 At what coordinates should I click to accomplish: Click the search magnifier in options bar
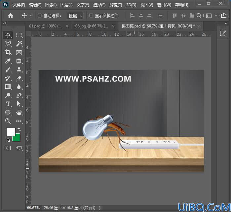(x=199, y=16)
